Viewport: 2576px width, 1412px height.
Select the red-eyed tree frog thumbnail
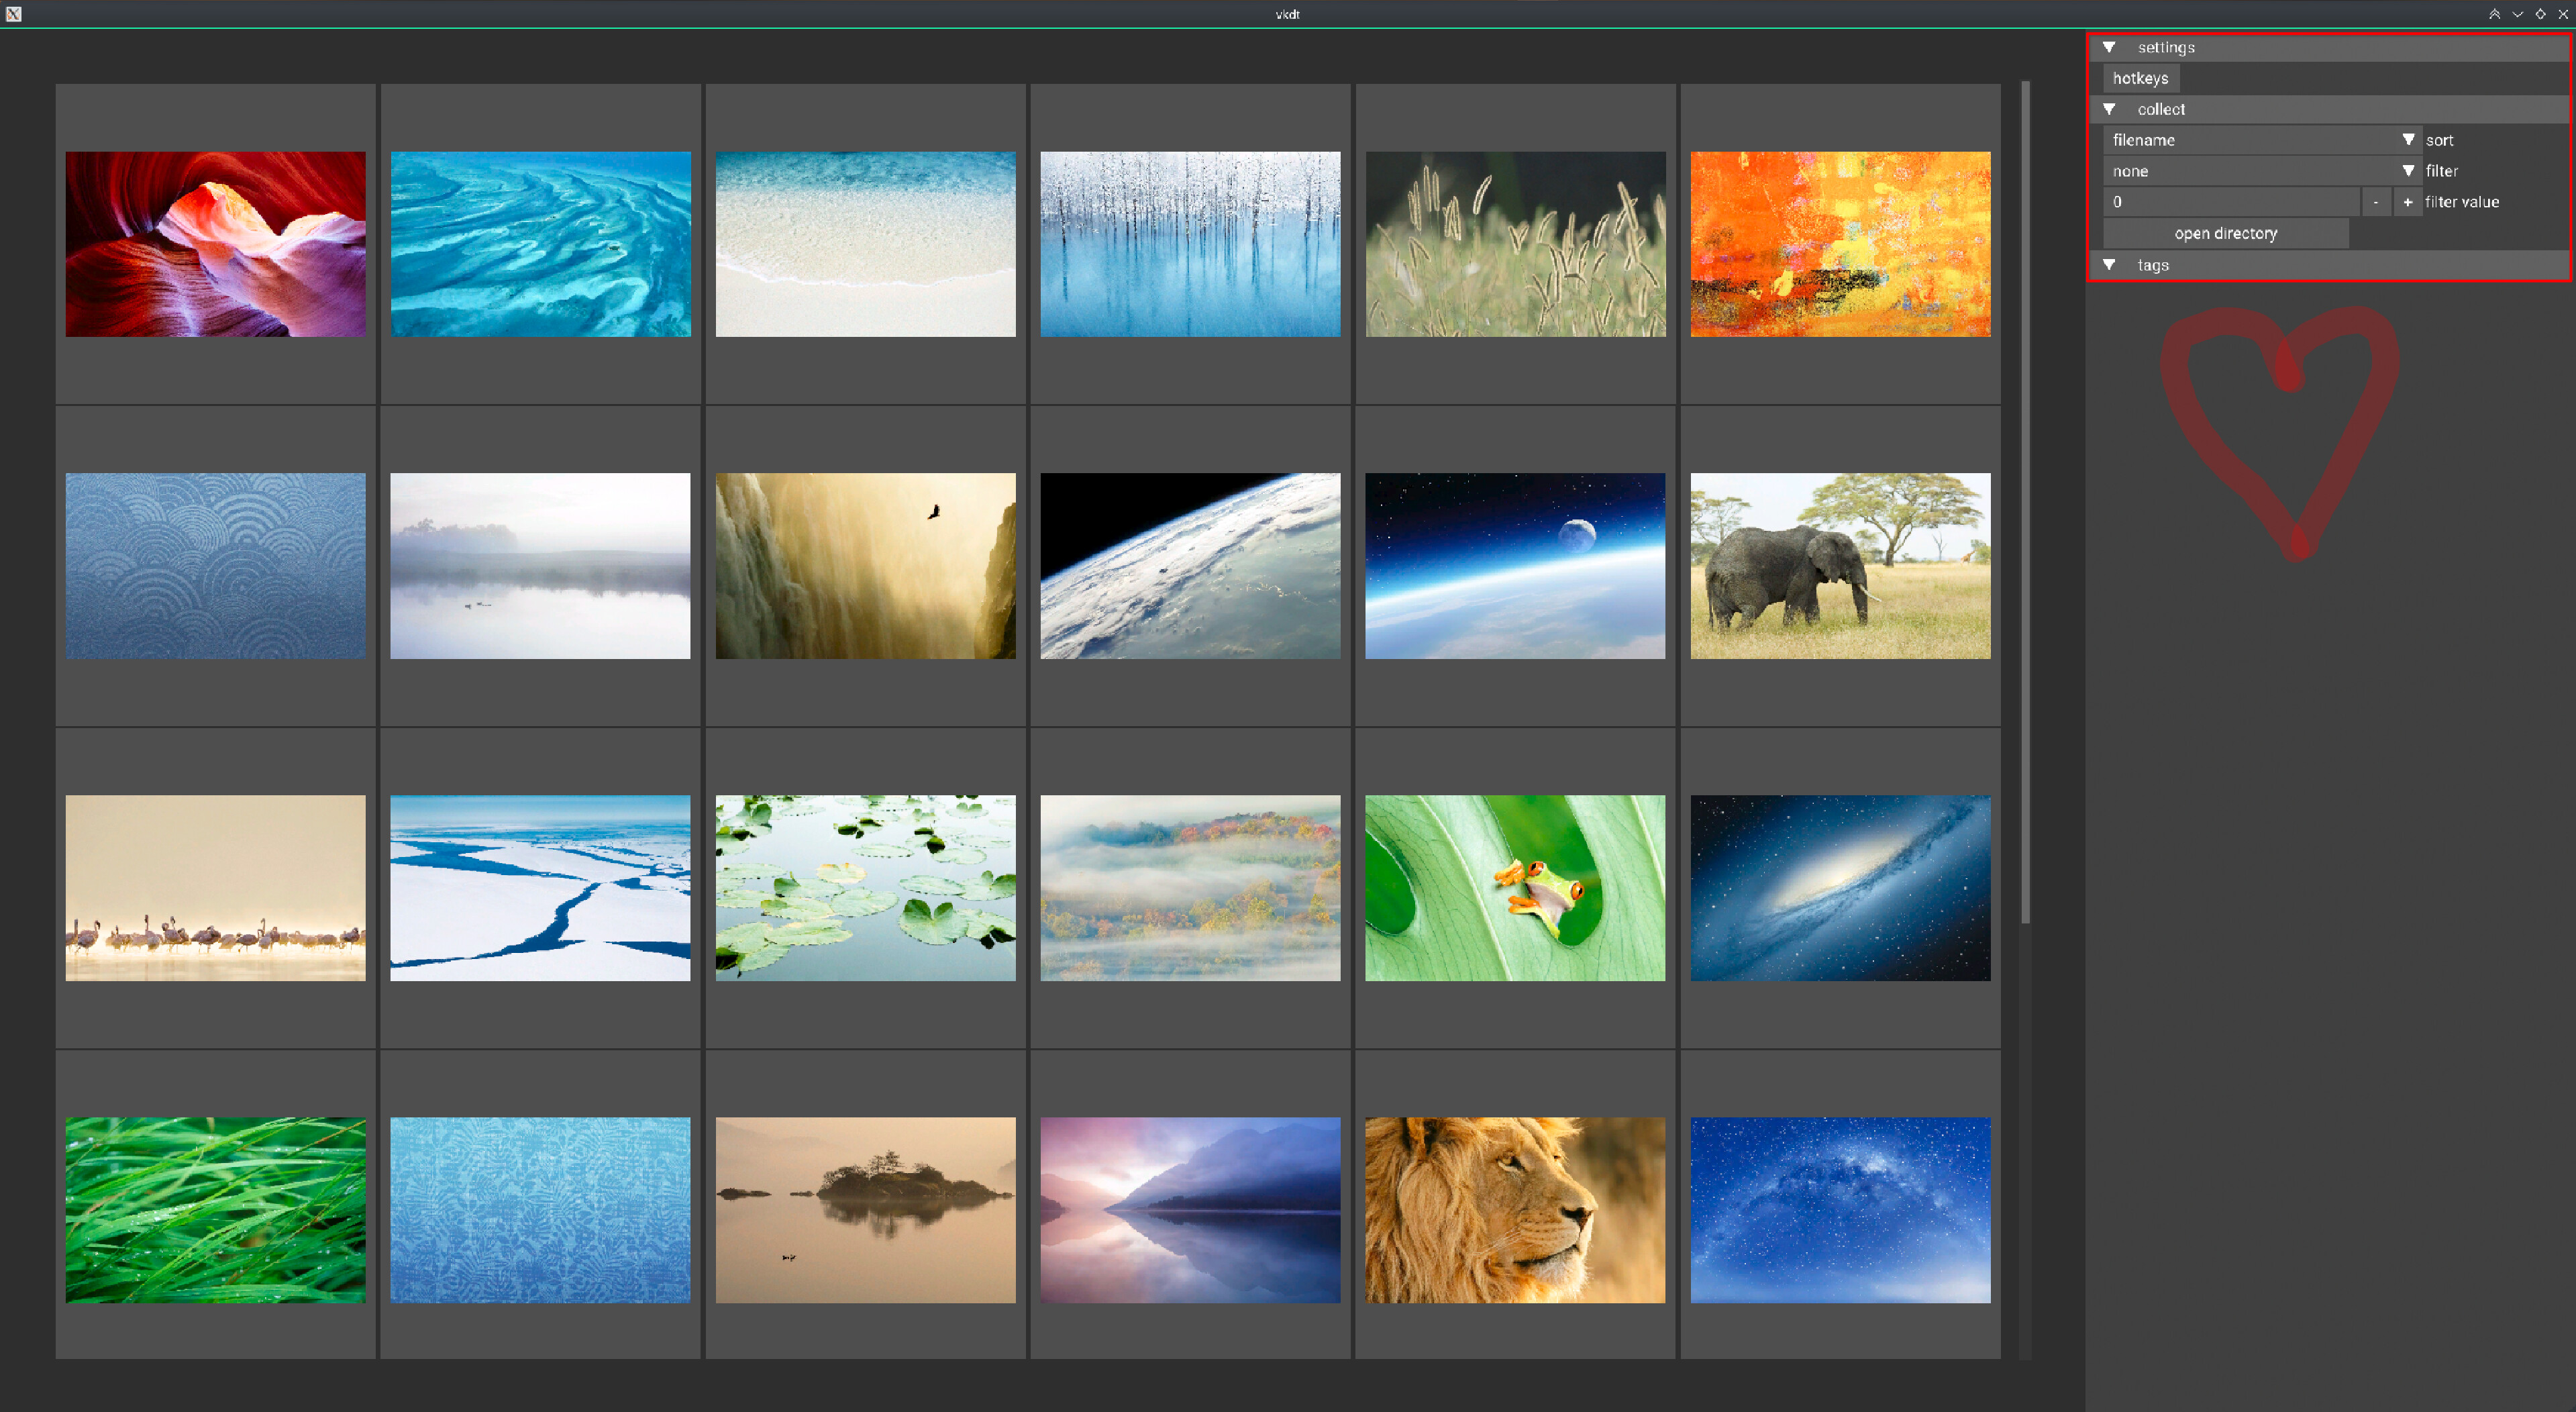pos(1515,888)
